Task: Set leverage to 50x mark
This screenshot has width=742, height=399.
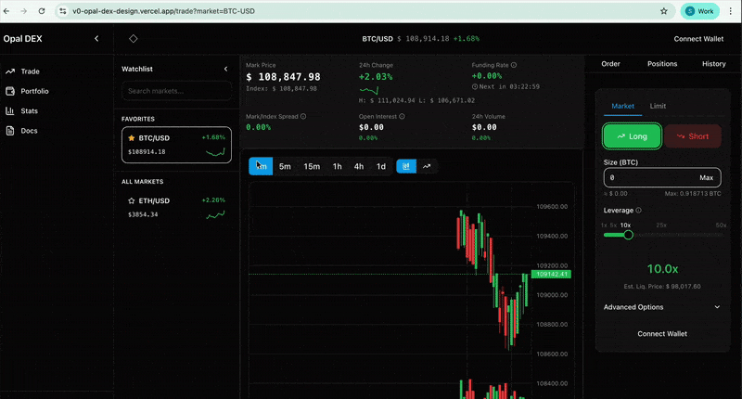Action: point(721,225)
